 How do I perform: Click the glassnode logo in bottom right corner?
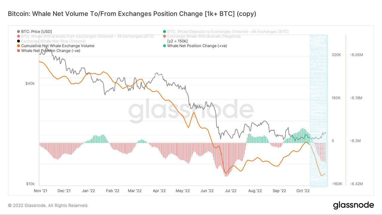pos(353,205)
